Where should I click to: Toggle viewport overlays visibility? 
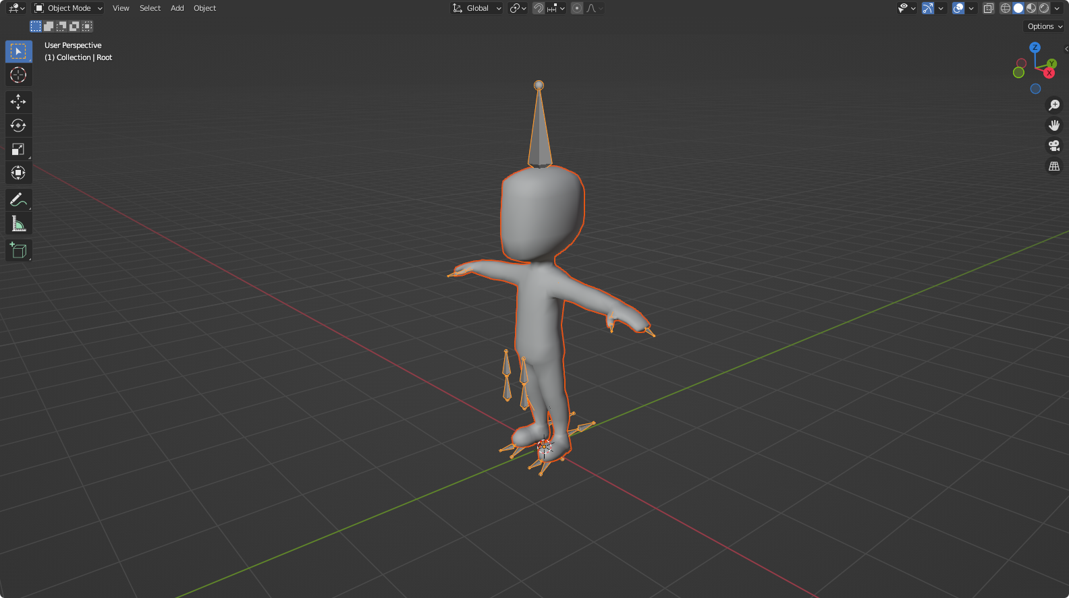pyautogui.click(x=958, y=8)
